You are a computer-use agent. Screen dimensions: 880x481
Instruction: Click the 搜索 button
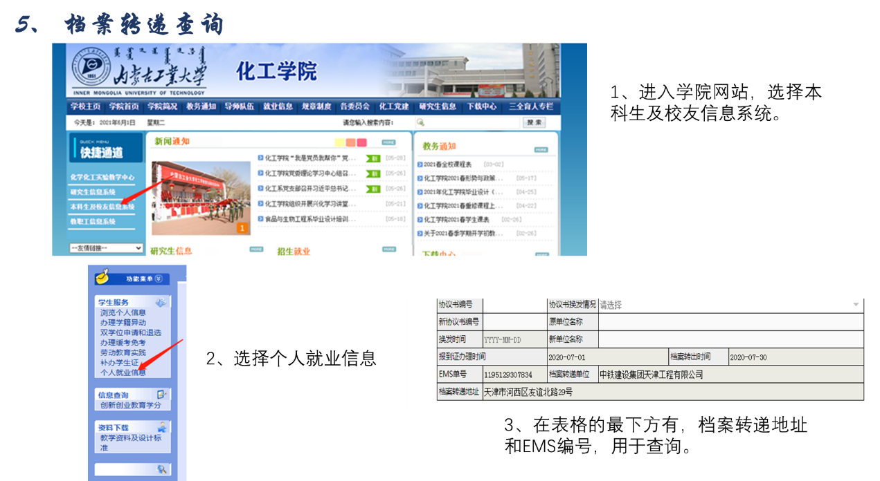pos(534,122)
